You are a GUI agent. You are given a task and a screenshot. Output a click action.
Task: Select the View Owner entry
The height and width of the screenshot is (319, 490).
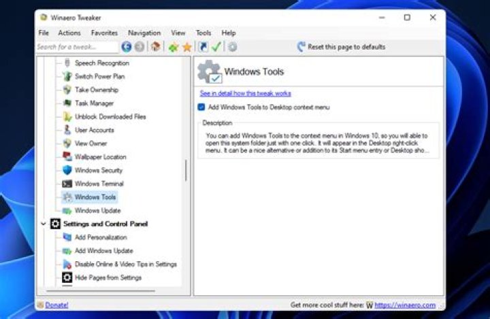tap(91, 144)
